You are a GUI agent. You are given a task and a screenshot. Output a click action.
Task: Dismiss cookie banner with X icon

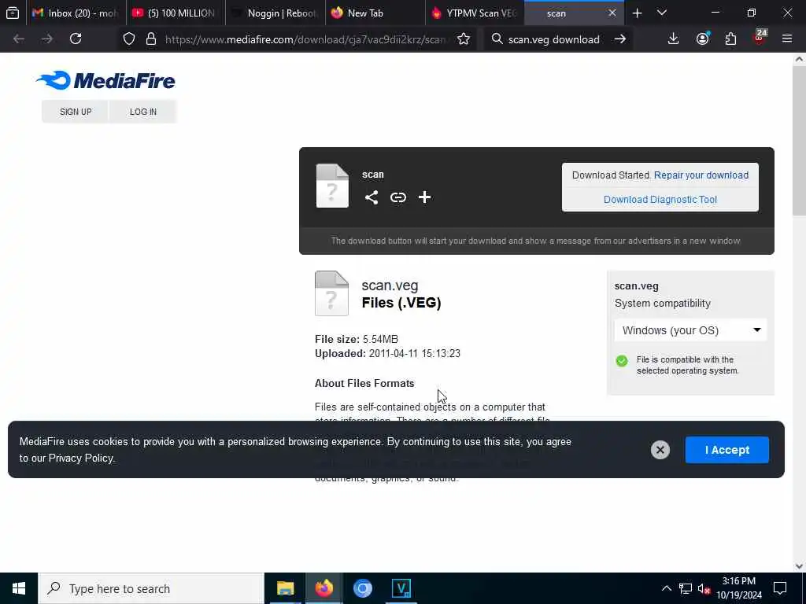point(660,450)
